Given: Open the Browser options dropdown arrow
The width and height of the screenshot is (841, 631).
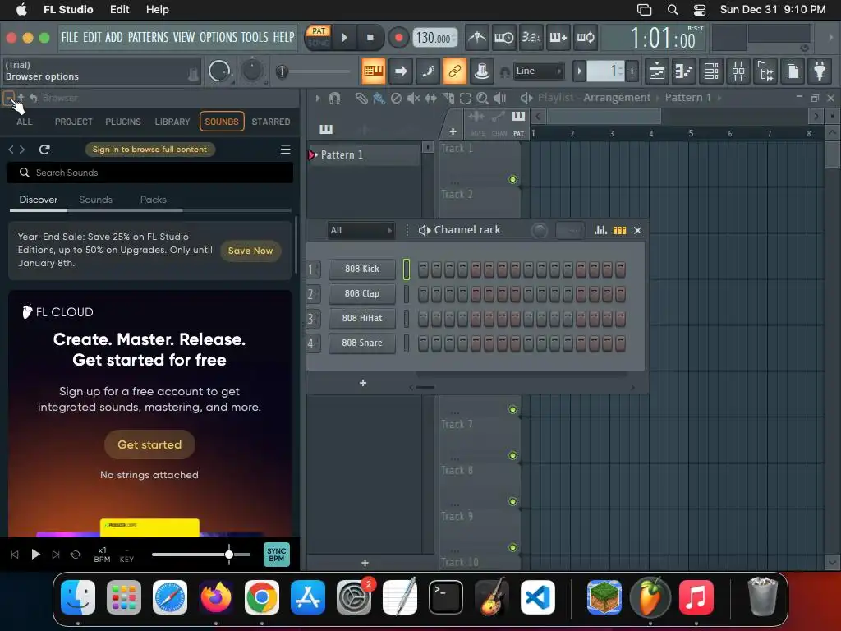Looking at the screenshot, I should (8, 99).
